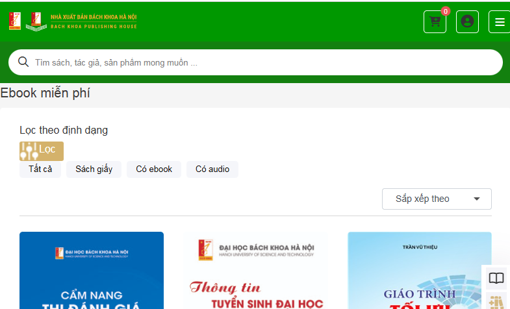Open the user account menu
510x309 pixels.
coord(467,22)
